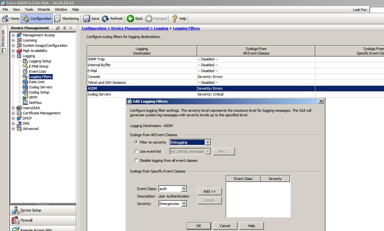Select the Internal Buffer destination row
The image size is (384, 231).
(x=235, y=65)
